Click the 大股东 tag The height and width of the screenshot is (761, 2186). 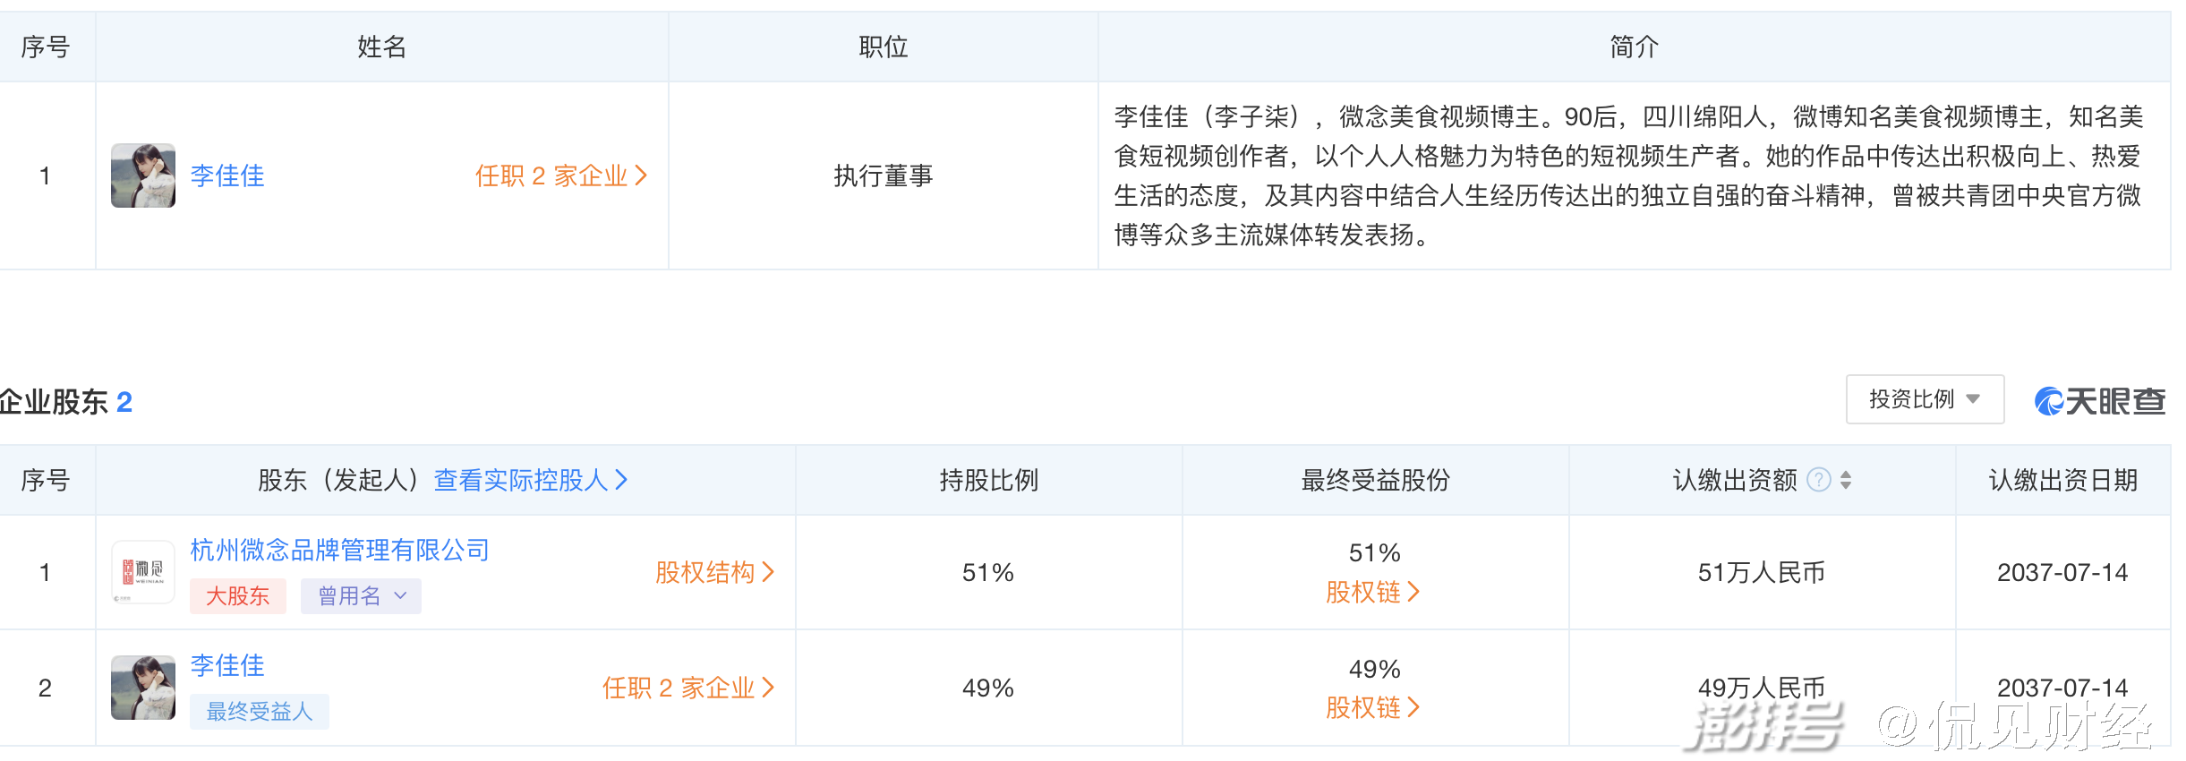(x=237, y=596)
